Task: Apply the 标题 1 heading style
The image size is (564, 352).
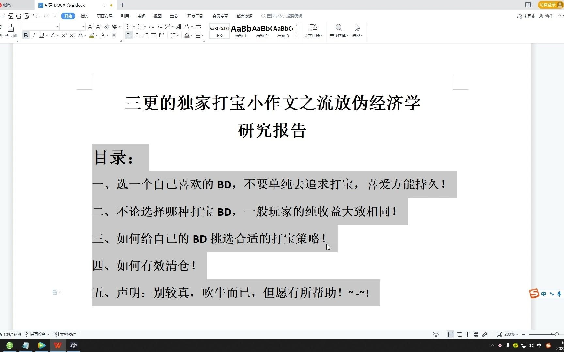Action: [241, 31]
